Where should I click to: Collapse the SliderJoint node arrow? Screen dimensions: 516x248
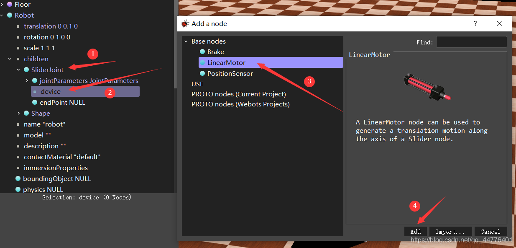click(18, 70)
